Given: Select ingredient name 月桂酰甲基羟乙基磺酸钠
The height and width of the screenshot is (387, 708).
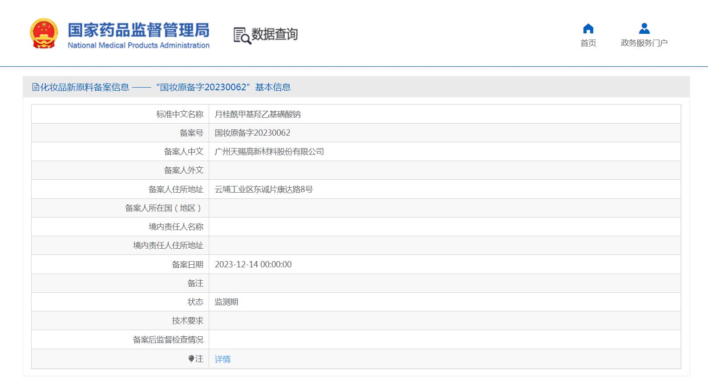Looking at the screenshot, I should point(258,114).
